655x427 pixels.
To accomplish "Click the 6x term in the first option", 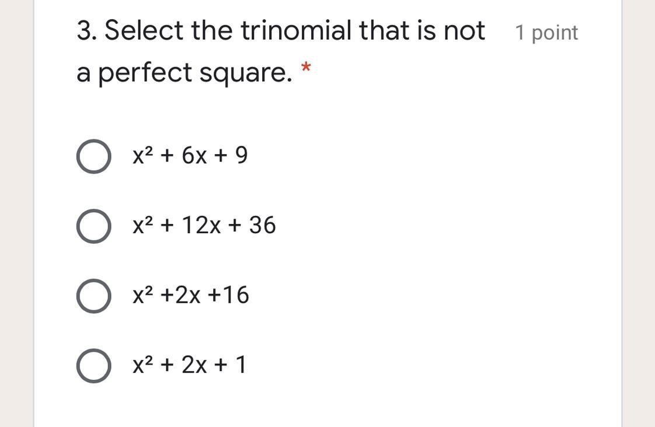I will (194, 155).
